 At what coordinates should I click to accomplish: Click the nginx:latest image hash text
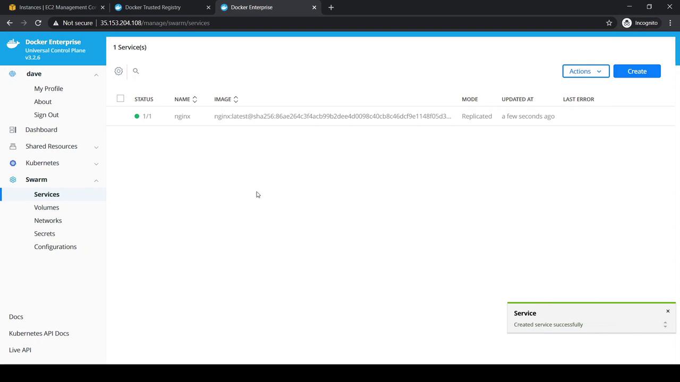click(x=333, y=116)
